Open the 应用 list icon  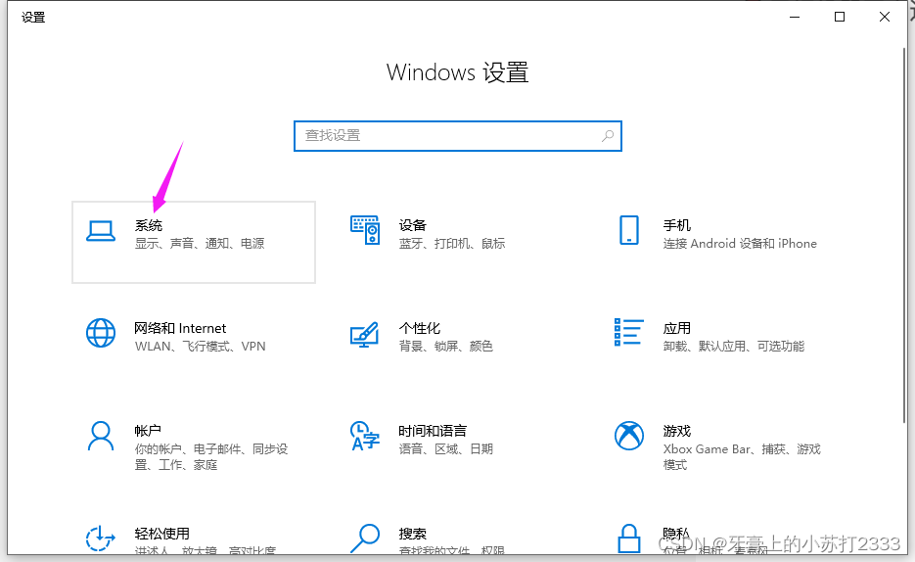coord(629,332)
